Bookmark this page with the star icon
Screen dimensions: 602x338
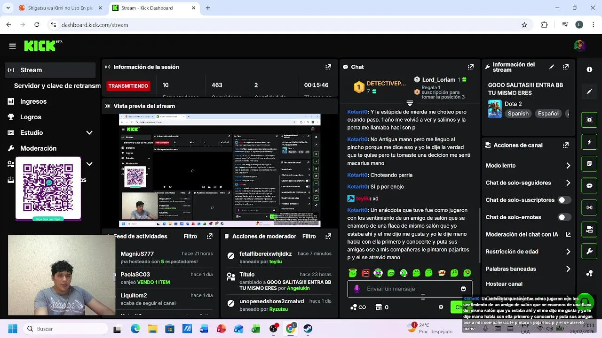click(x=524, y=25)
